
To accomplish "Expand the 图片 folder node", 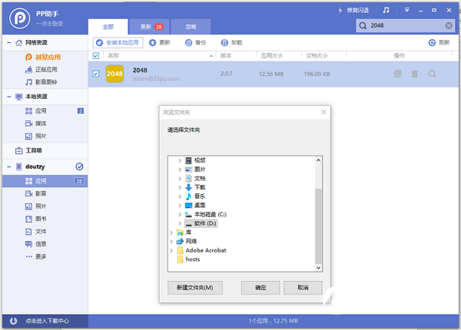I will pos(180,170).
